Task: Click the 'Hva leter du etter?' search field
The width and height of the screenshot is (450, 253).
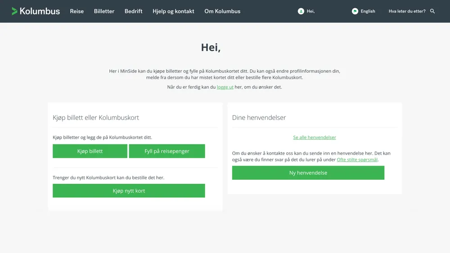Action: [407, 11]
